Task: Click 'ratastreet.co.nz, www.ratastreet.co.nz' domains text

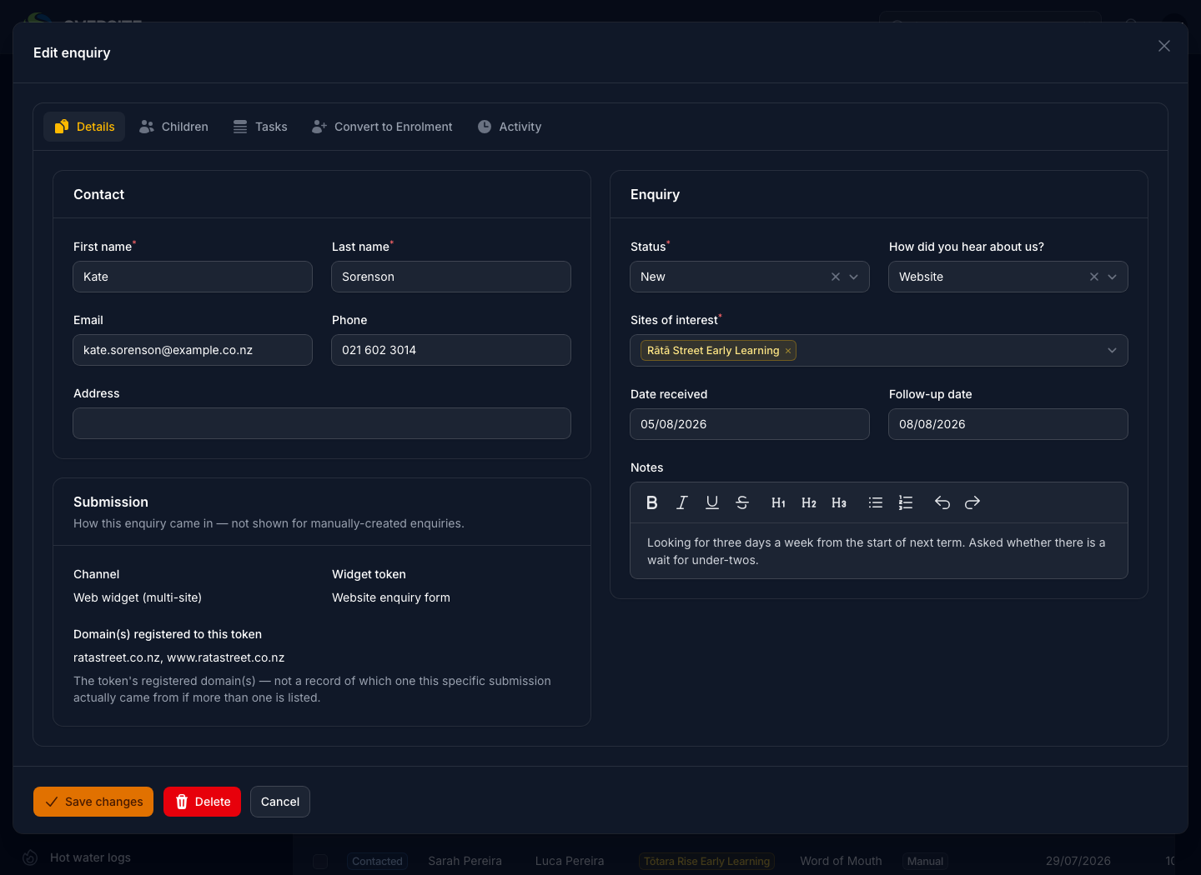Action: coord(179,657)
